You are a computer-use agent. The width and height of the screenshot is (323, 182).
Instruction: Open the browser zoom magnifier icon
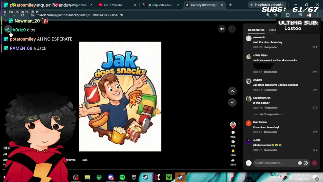pyautogui.click(x=268, y=15)
